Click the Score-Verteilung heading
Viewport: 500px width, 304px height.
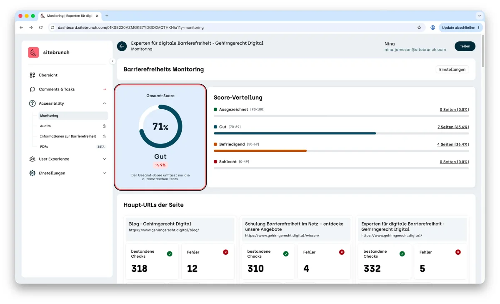(238, 98)
